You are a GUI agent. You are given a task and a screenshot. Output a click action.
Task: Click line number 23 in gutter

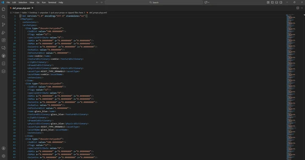click(14, 84)
